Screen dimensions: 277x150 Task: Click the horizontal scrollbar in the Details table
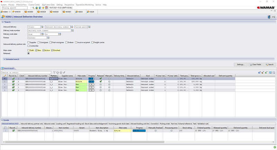pyautogui.click(x=84, y=142)
